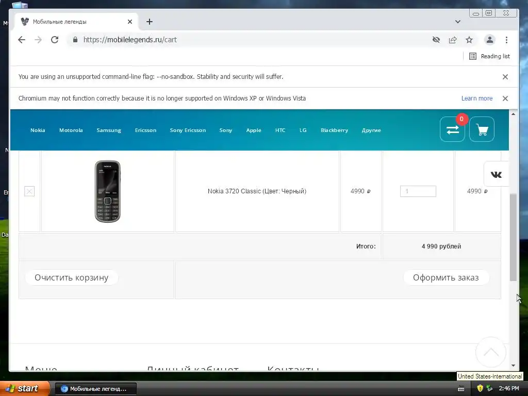The height and width of the screenshot is (396, 528).
Task: Open the Sony category
Action: coord(226,130)
